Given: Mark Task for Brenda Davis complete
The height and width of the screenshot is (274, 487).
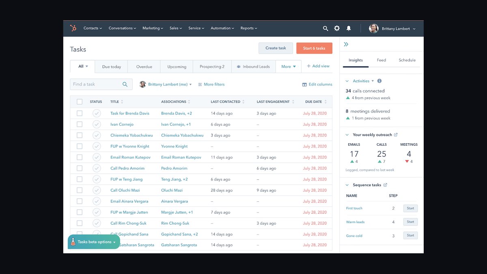Looking at the screenshot, I should [x=97, y=113].
